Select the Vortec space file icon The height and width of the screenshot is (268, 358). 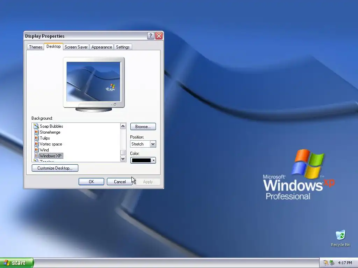[36, 144]
